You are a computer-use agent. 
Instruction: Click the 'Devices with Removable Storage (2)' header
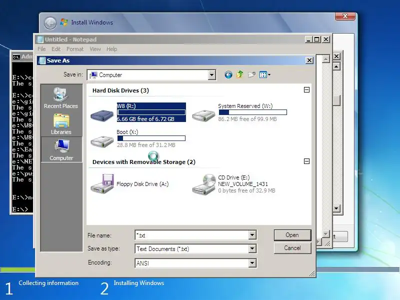point(144,162)
